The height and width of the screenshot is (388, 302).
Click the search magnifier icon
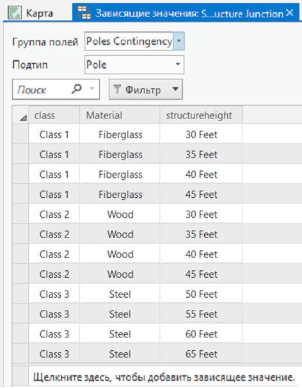[x=76, y=89]
